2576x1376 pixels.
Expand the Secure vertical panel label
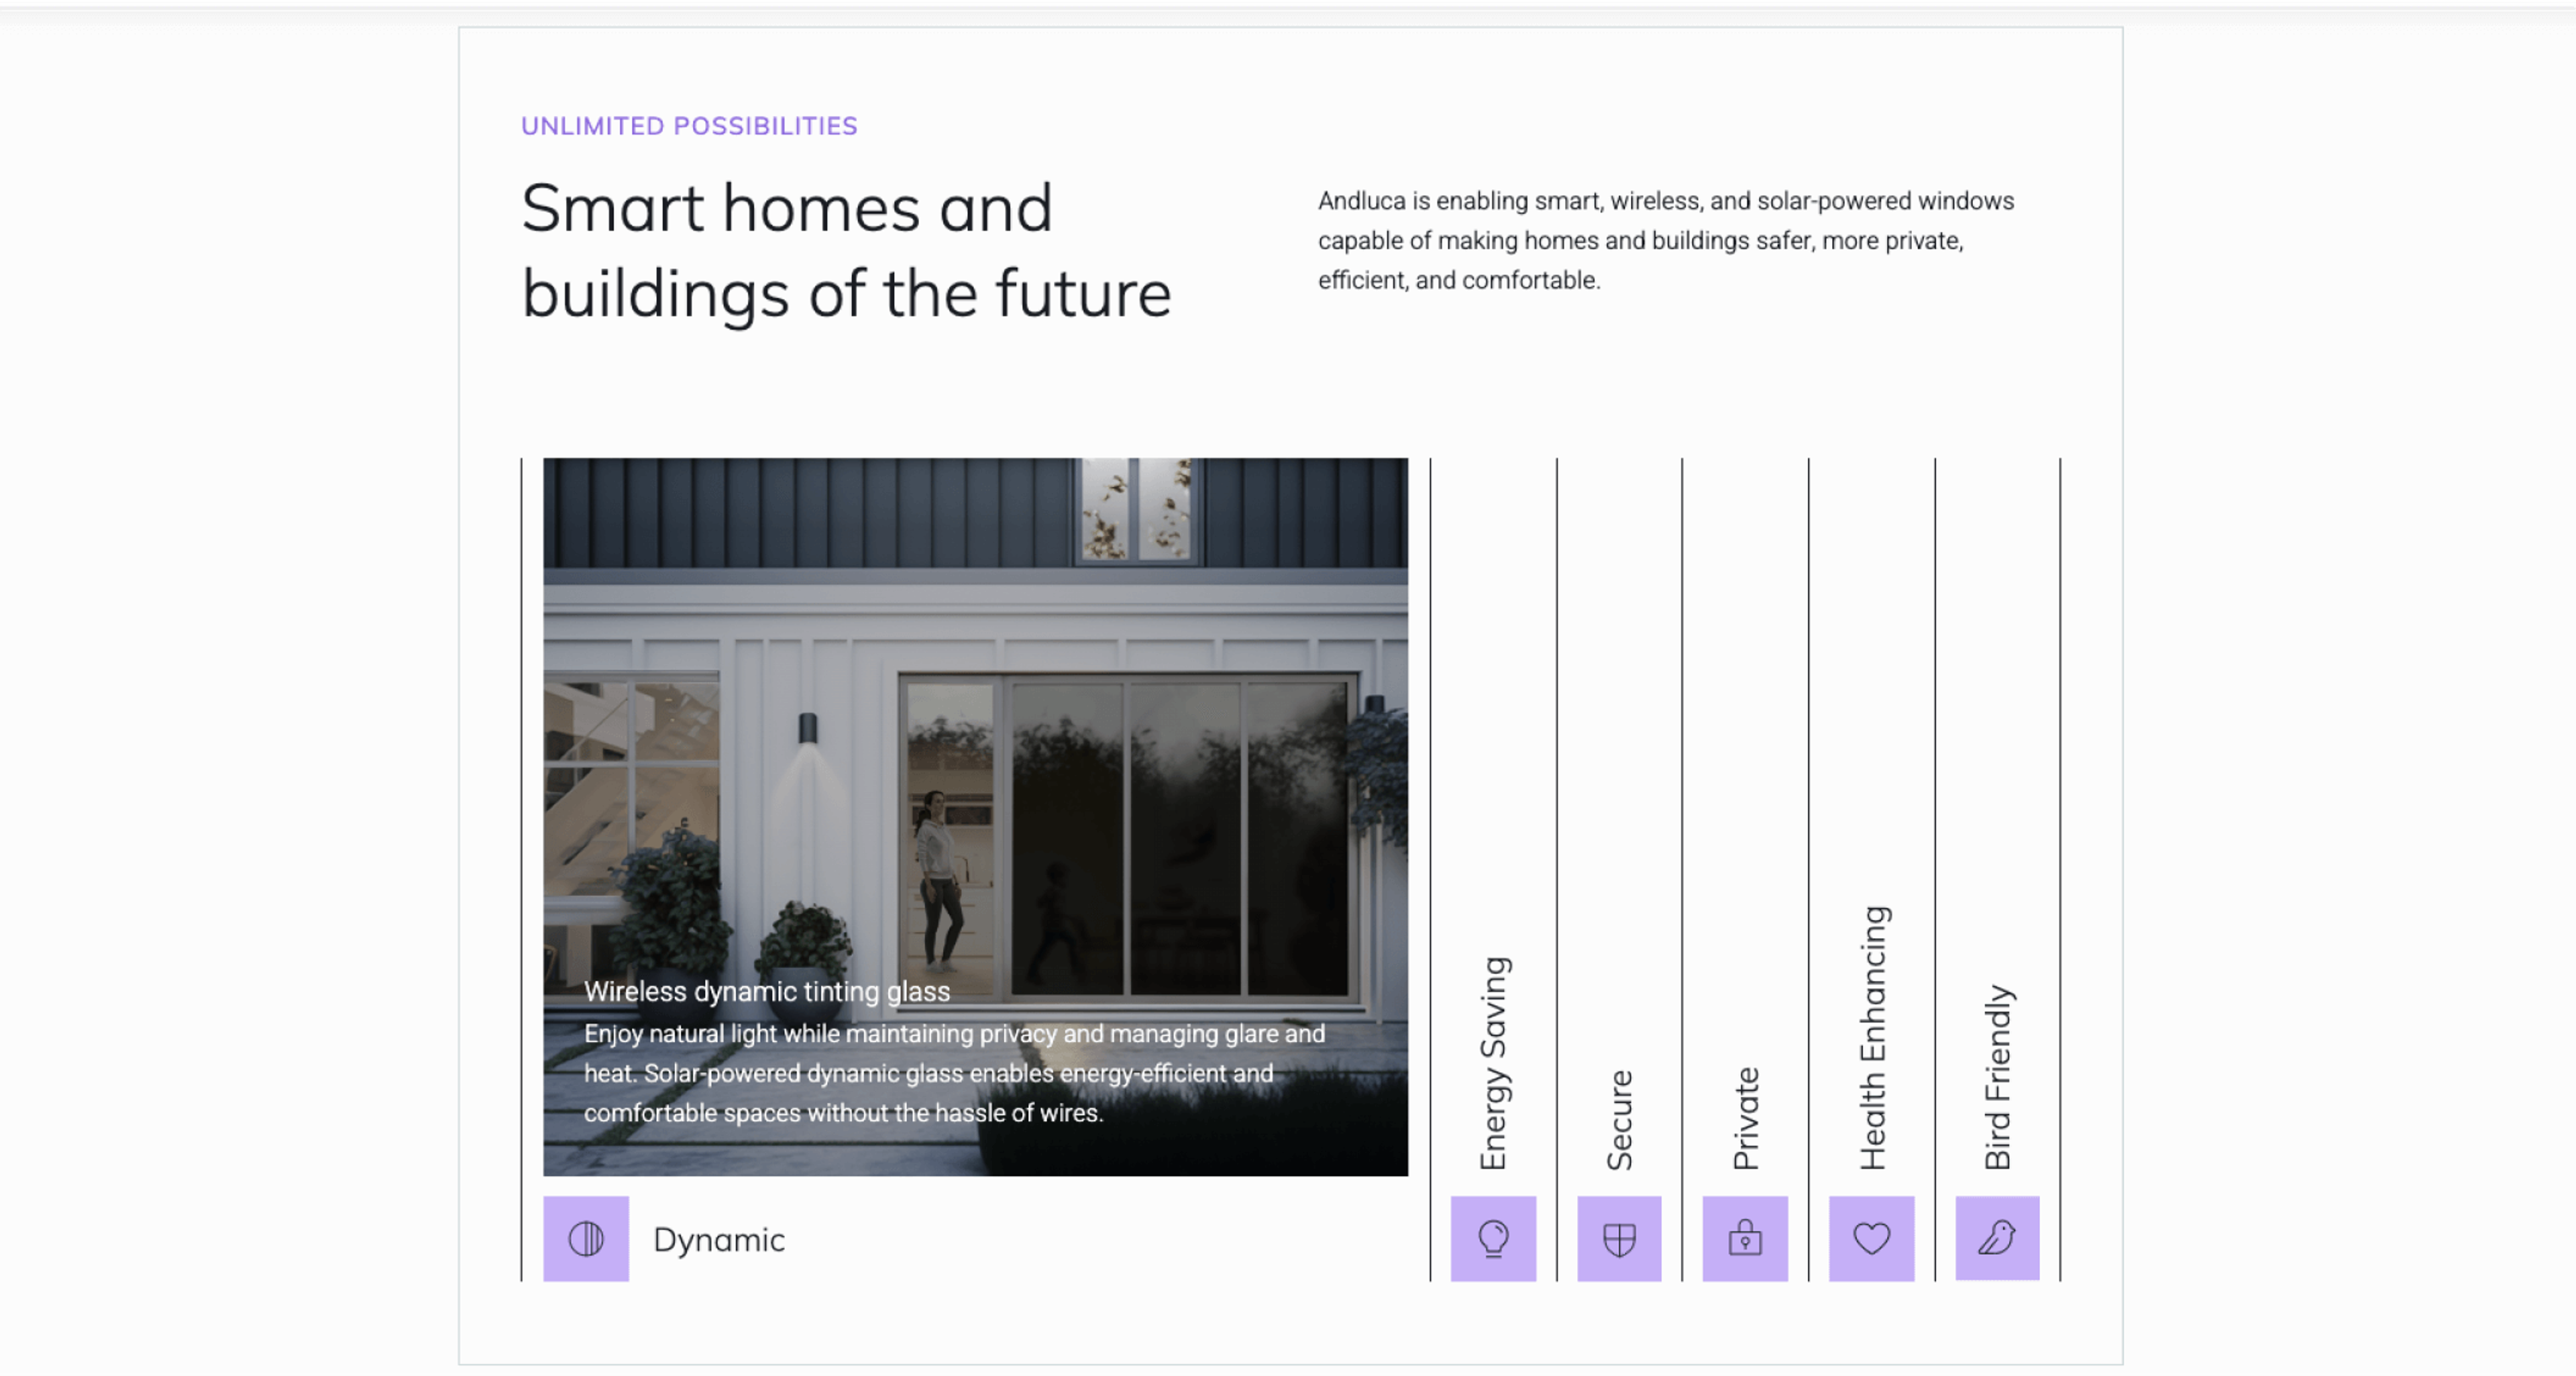[x=1620, y=1120]
